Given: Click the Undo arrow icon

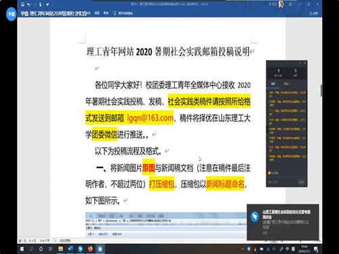Looking at the screenshot, I should coord(28,4).
